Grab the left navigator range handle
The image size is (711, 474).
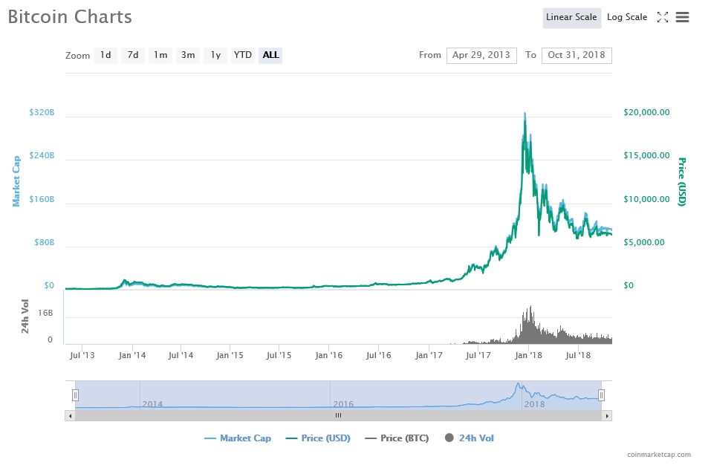point(75,395)
